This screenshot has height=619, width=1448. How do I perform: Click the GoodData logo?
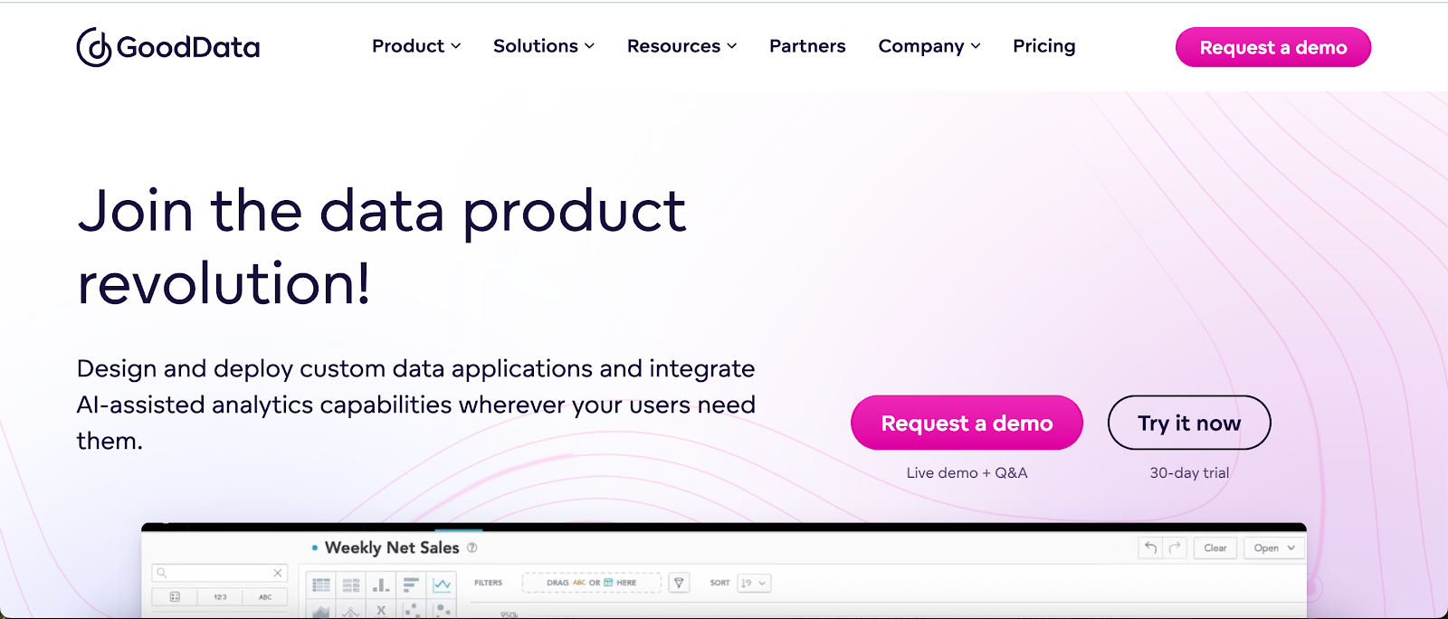point(168,47)
